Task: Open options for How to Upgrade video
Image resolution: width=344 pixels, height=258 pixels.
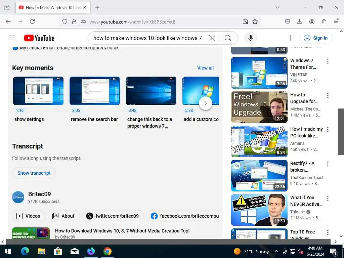Action: (x=328, y=95)
